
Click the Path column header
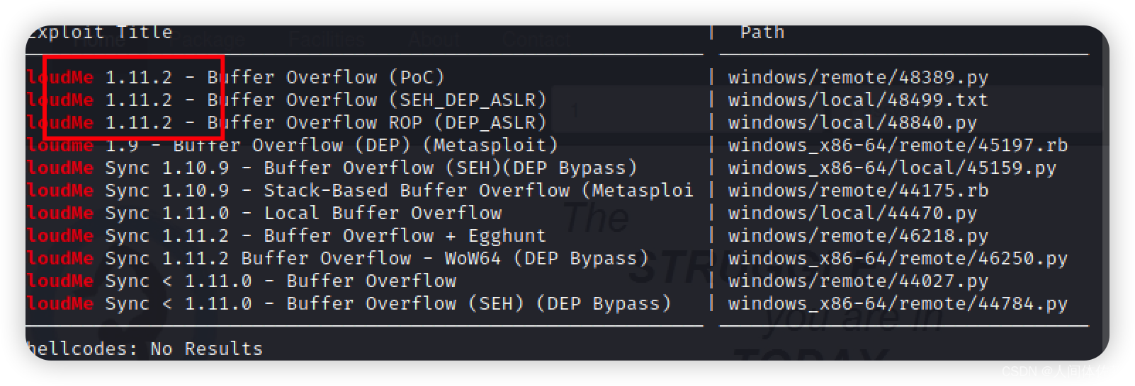(762, 33)
